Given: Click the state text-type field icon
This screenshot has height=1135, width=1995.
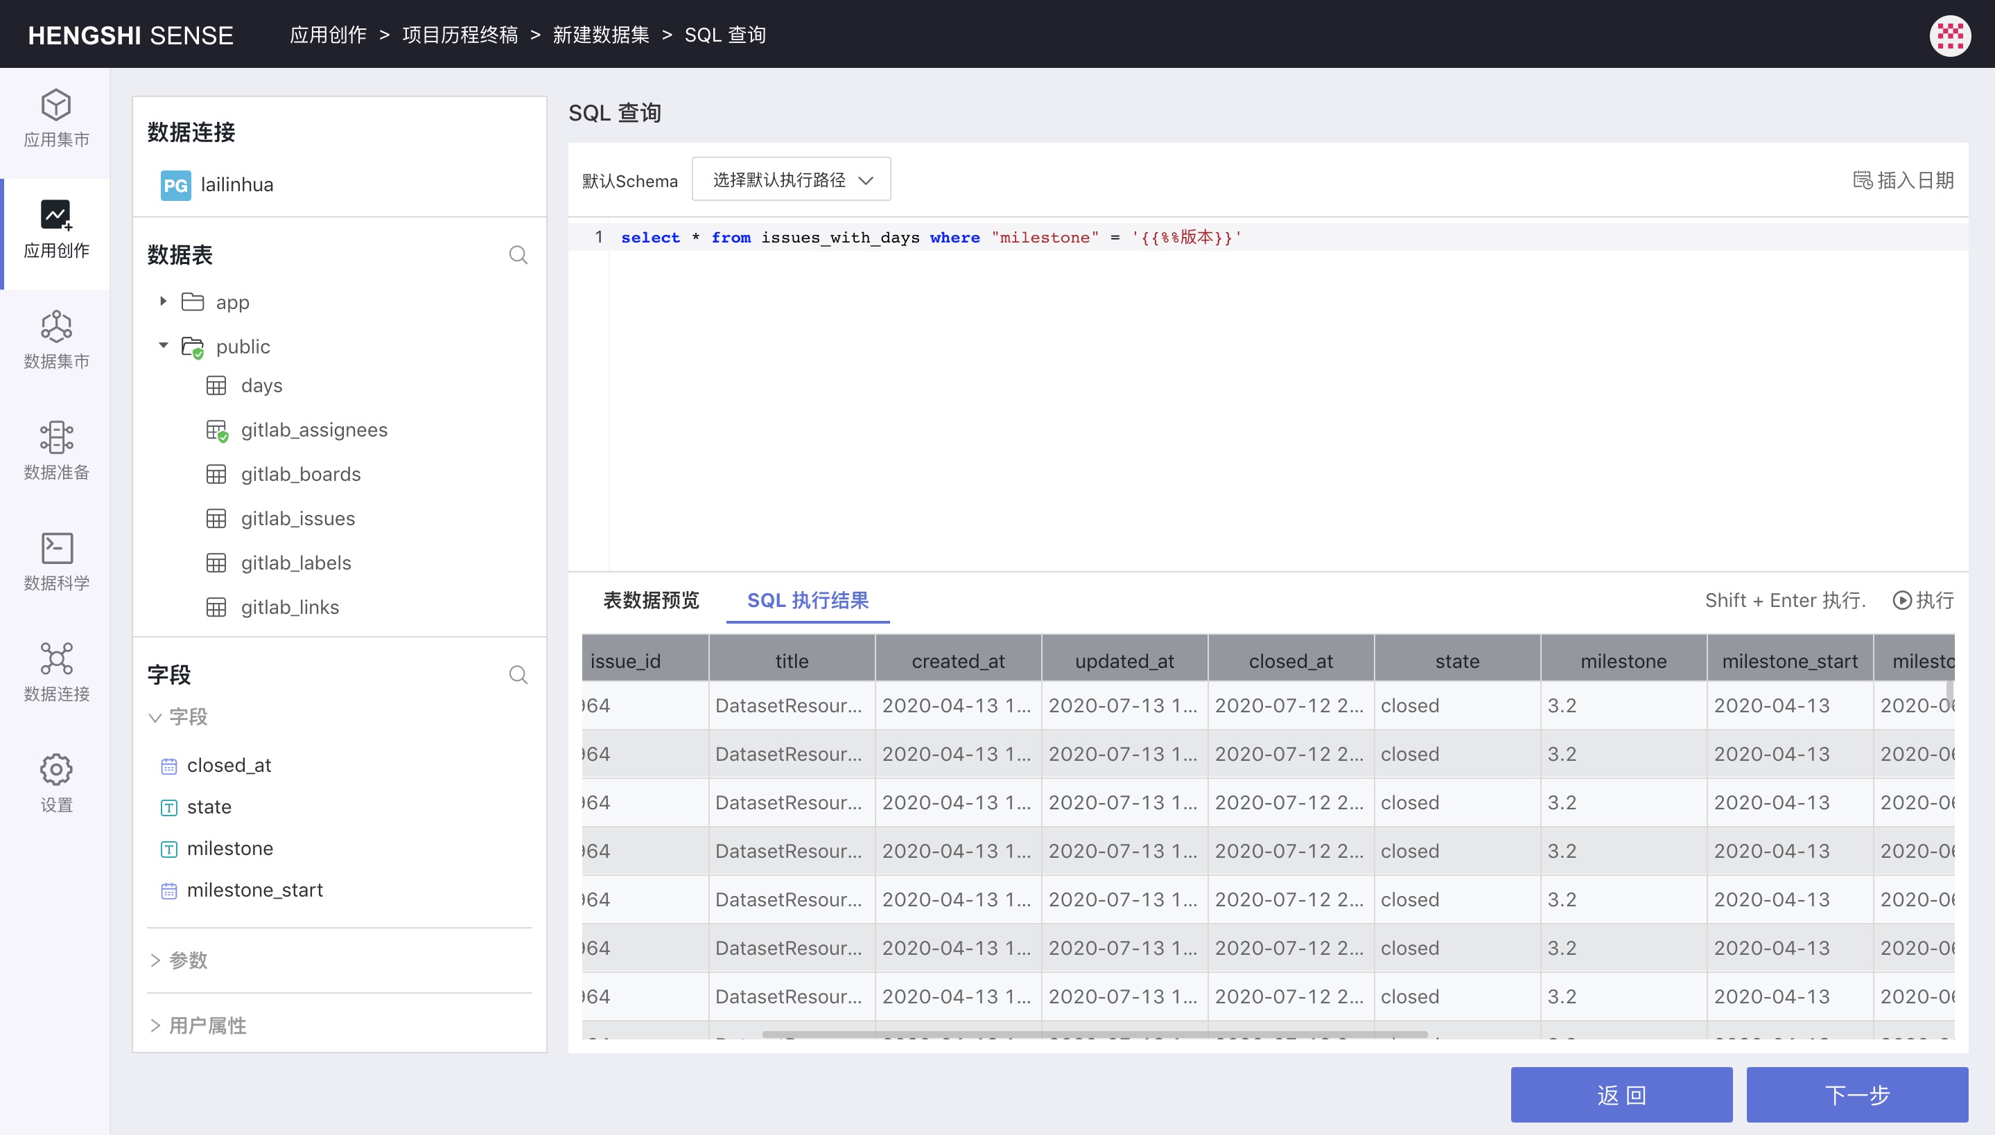Looking at the screenshot, I should 168,808.
